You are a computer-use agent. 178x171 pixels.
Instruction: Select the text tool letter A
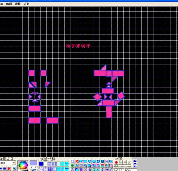(72, 169)
